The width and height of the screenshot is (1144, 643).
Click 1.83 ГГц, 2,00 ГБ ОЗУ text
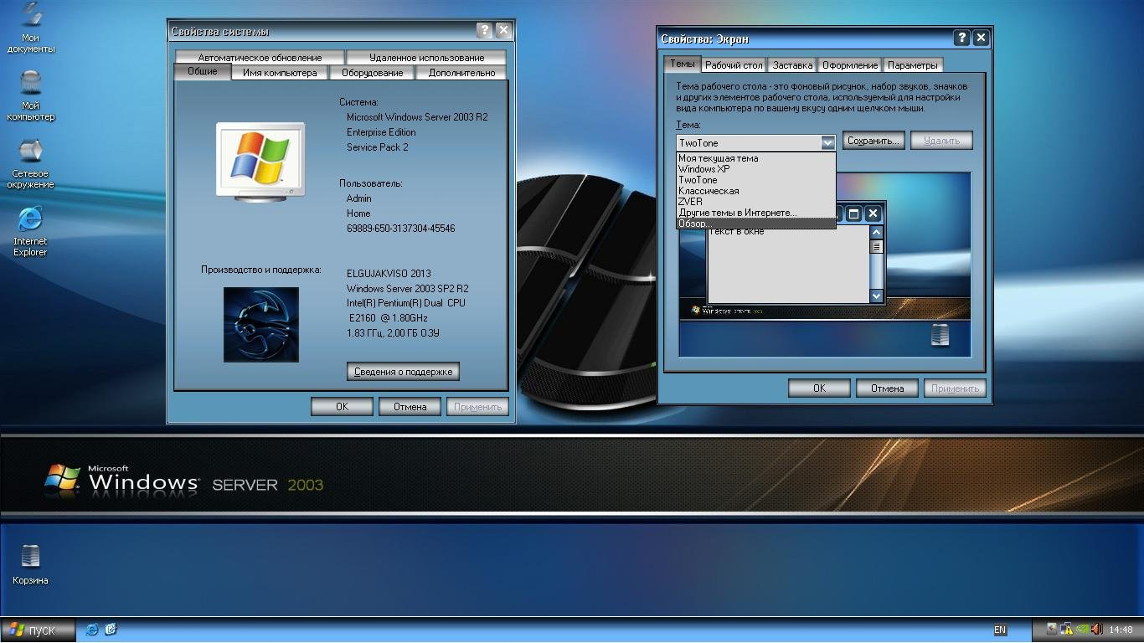(393, 333)
